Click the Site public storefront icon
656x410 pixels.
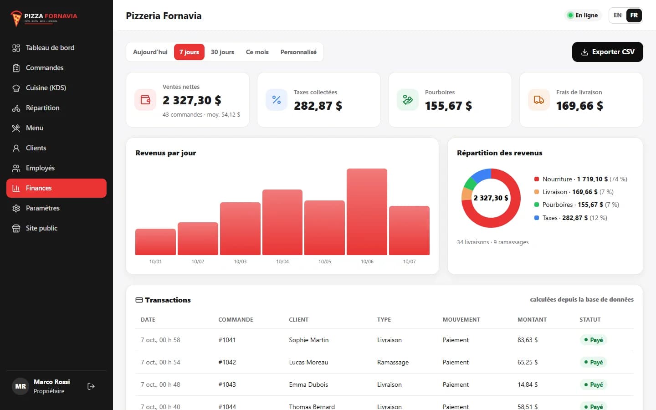(x=16, y=228)
